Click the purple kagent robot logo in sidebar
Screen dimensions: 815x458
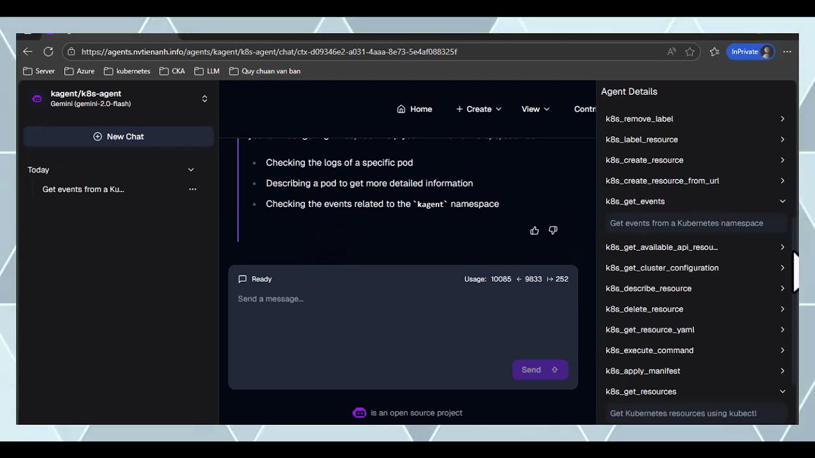pyautogui.click(x=37, y=99)
